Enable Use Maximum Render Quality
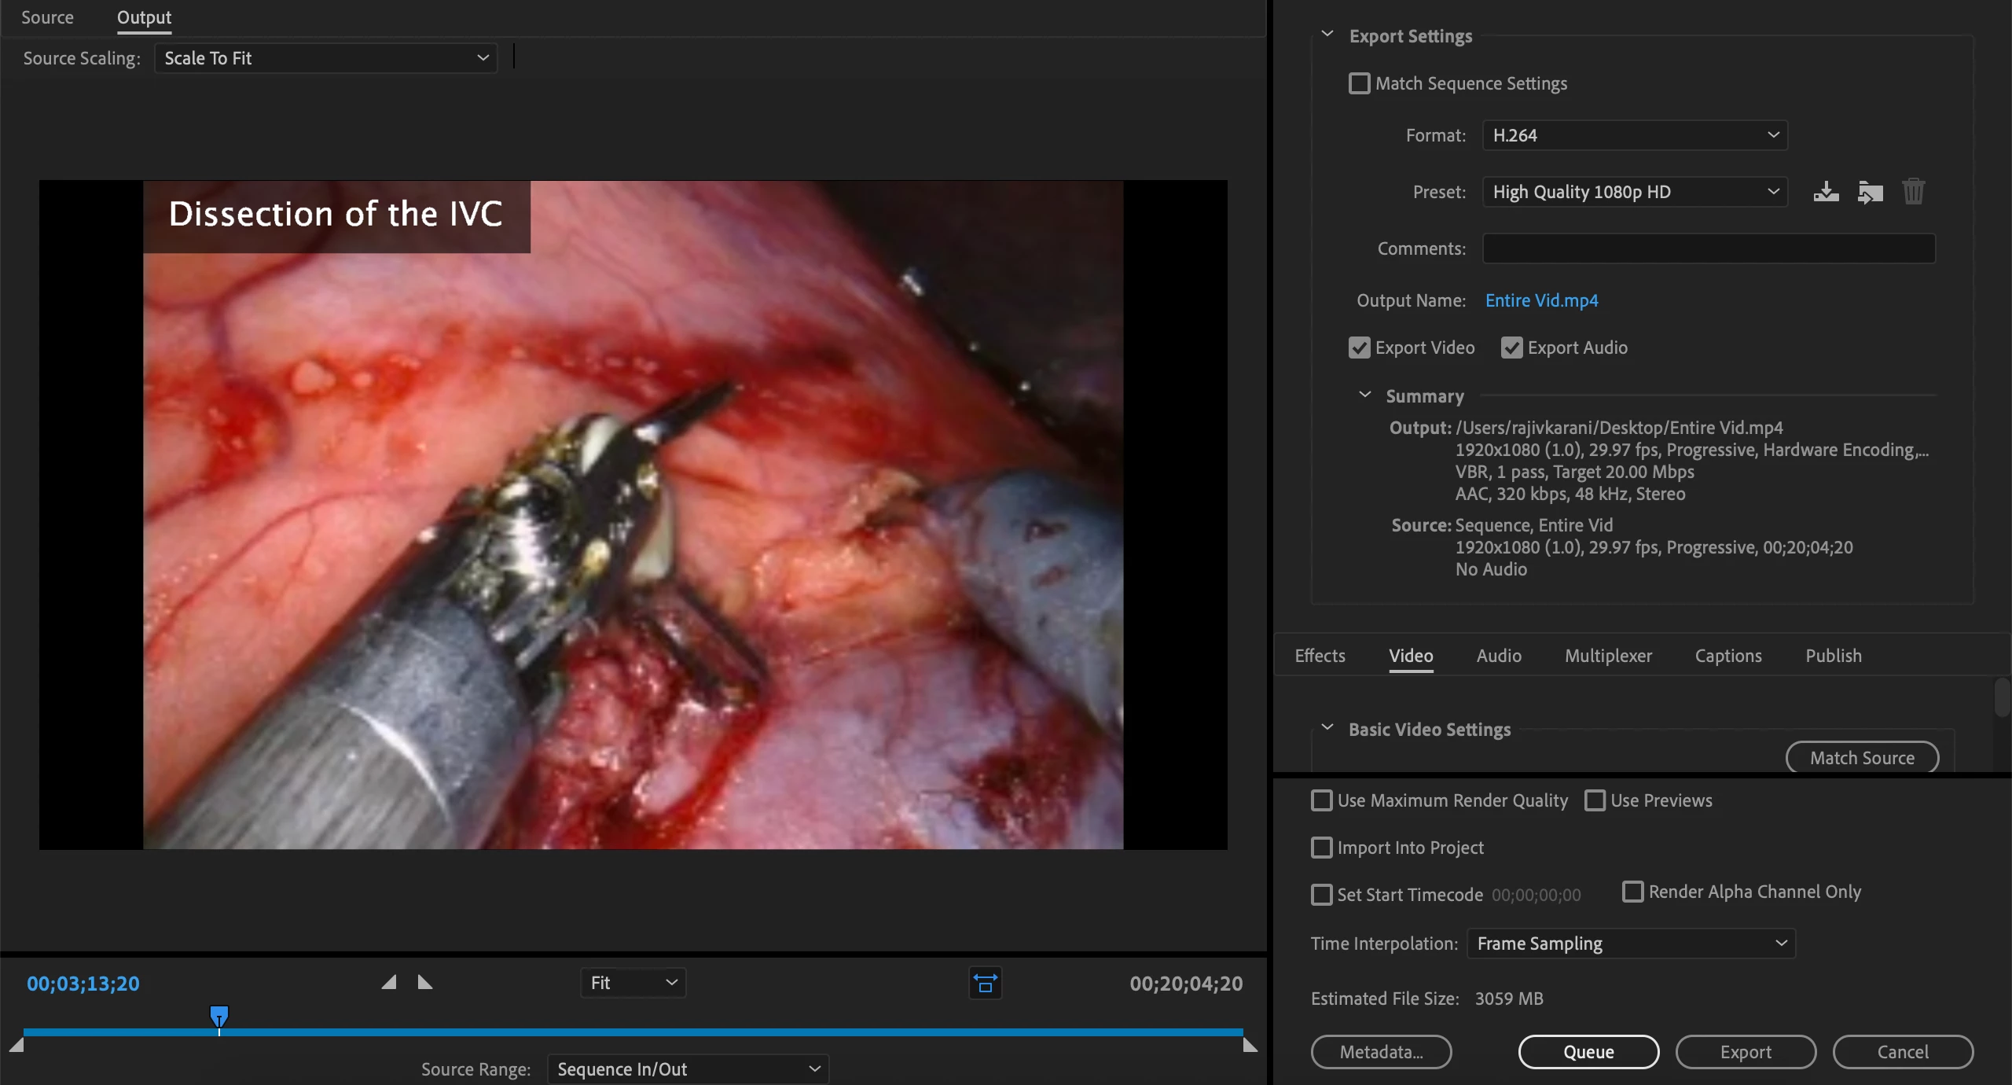Image resolution: width=2012 pixels, height=1085 pixels. point(1322,800)
